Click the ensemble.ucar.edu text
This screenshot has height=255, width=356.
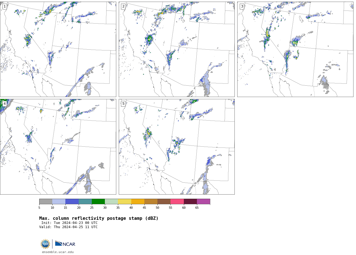point(58,252)
